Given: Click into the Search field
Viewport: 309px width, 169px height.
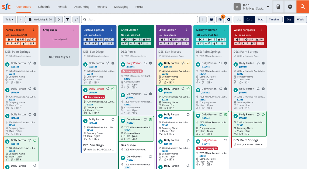Looking at the screenshot, I should (x=140, y=19).
